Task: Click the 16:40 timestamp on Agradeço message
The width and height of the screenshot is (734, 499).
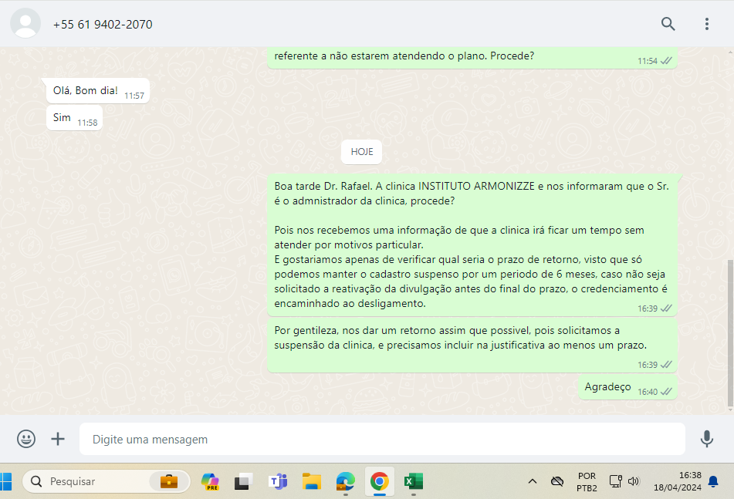Action: pyautogui.click(x=648, y=392)
